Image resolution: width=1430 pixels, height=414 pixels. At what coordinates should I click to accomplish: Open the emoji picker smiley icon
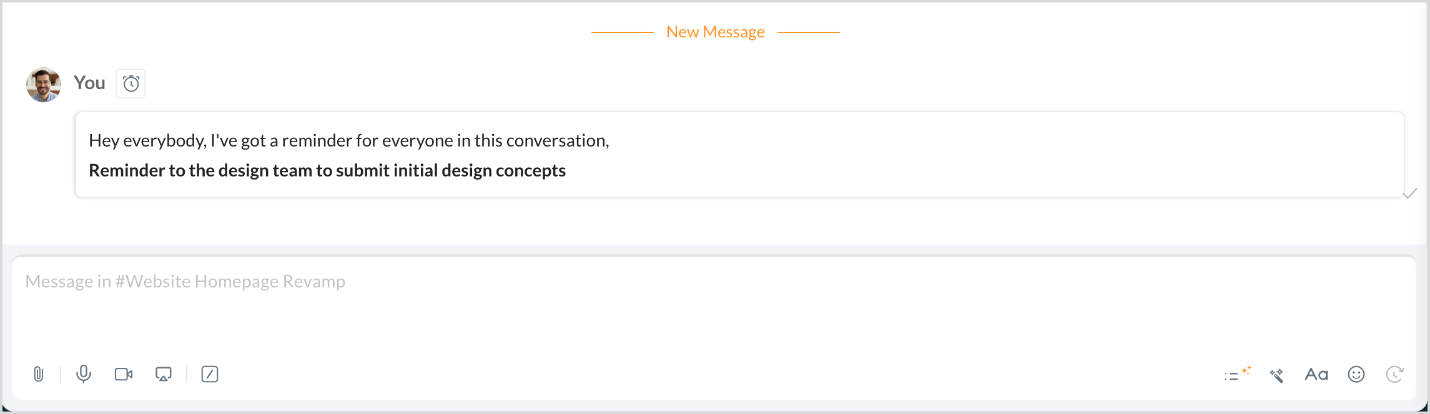click(x=1356, y=374)
